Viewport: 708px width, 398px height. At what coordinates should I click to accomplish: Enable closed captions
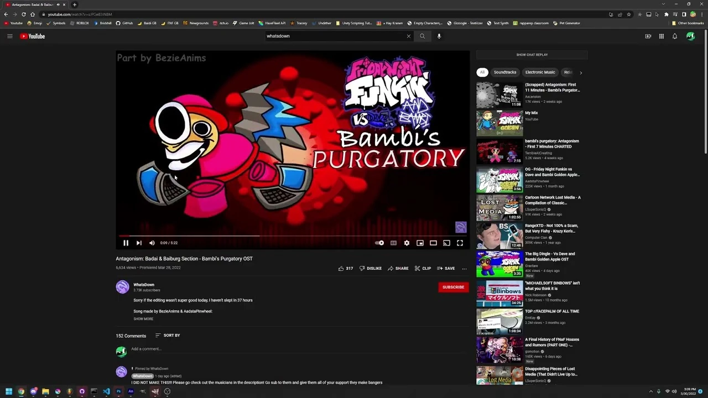click(393, 243)
